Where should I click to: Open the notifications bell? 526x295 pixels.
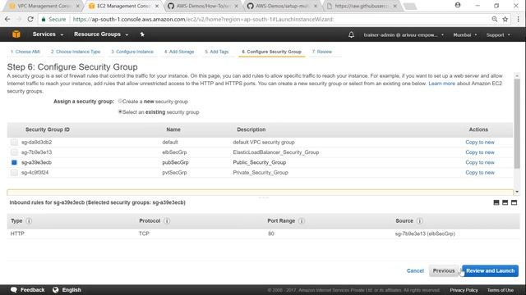[351, 34]
